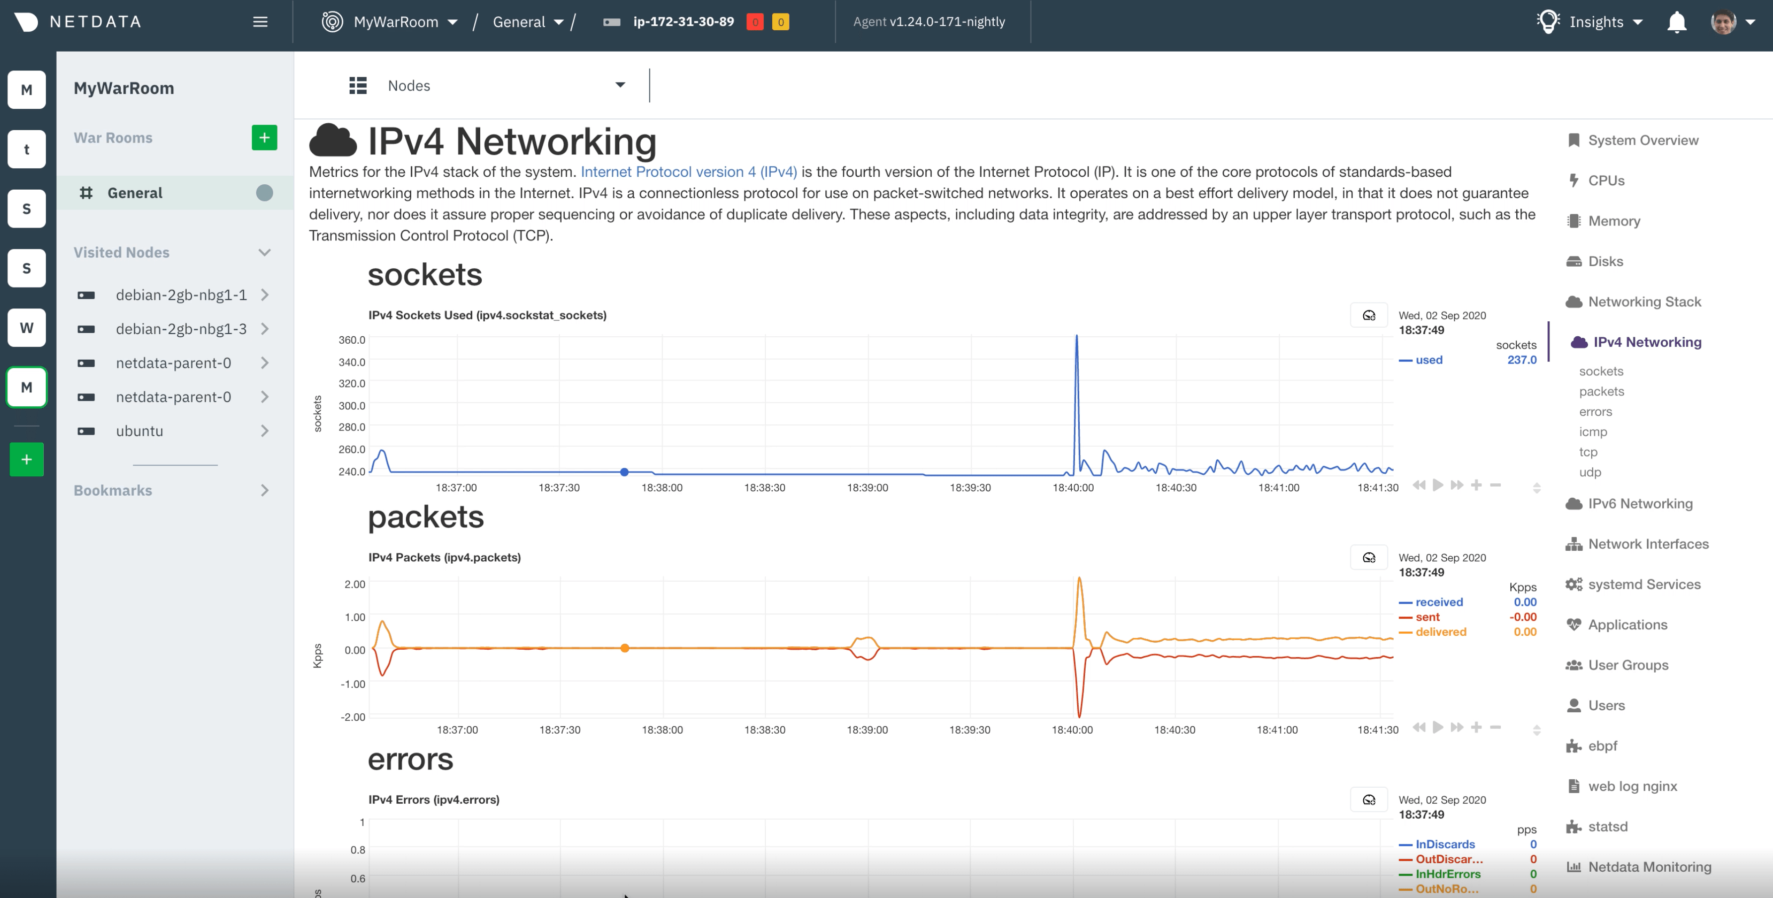Image resolution: width=1773 pixels, height=898 pixels.
Task: Add a new War Room
Action: pyautogui.click(x=264, y=138)
